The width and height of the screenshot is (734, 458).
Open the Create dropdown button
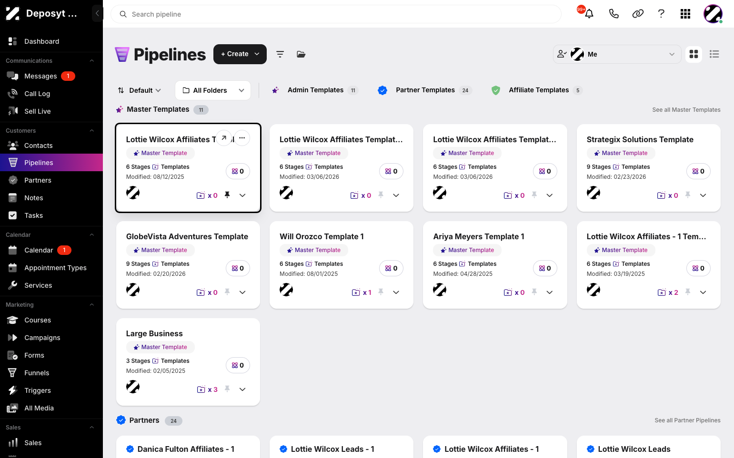tap(240, 54)
